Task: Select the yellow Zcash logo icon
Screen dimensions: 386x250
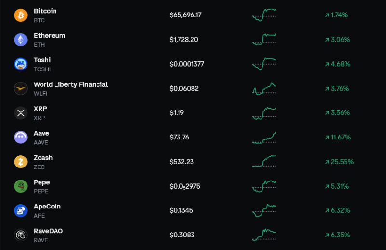Action: pyautogui.click(x=21, y=162)
